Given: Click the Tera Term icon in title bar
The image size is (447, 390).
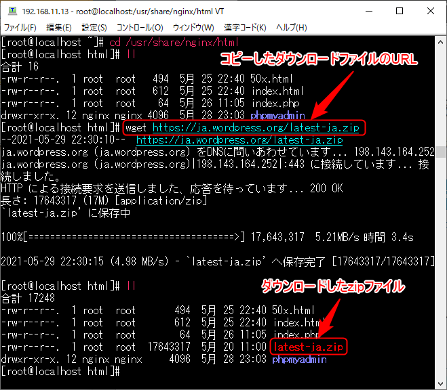Looking at the screenshot, I should point(12,11).
